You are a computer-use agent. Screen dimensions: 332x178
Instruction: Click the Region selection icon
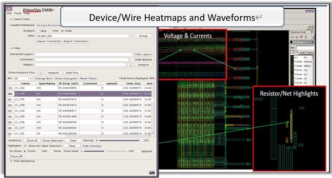[130, 65]
